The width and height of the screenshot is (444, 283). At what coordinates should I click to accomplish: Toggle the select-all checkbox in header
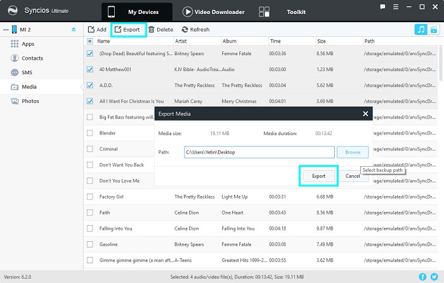[90, 41]
